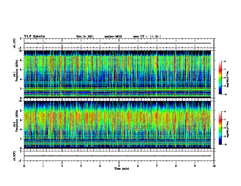Click the "-10" label on ch.1 color bar
241x186 pixels.
coord(225,95)
